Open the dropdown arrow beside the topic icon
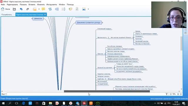This screenshot has width=188, height=106. click(39, 9)
